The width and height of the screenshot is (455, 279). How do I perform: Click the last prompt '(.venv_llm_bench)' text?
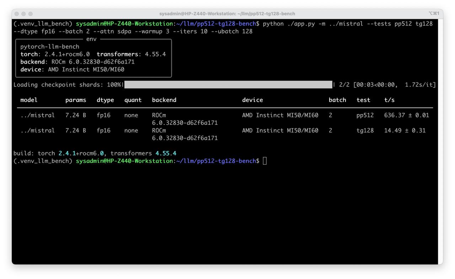(x=43, y=161)
